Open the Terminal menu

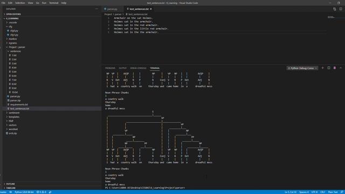point(54,3)
